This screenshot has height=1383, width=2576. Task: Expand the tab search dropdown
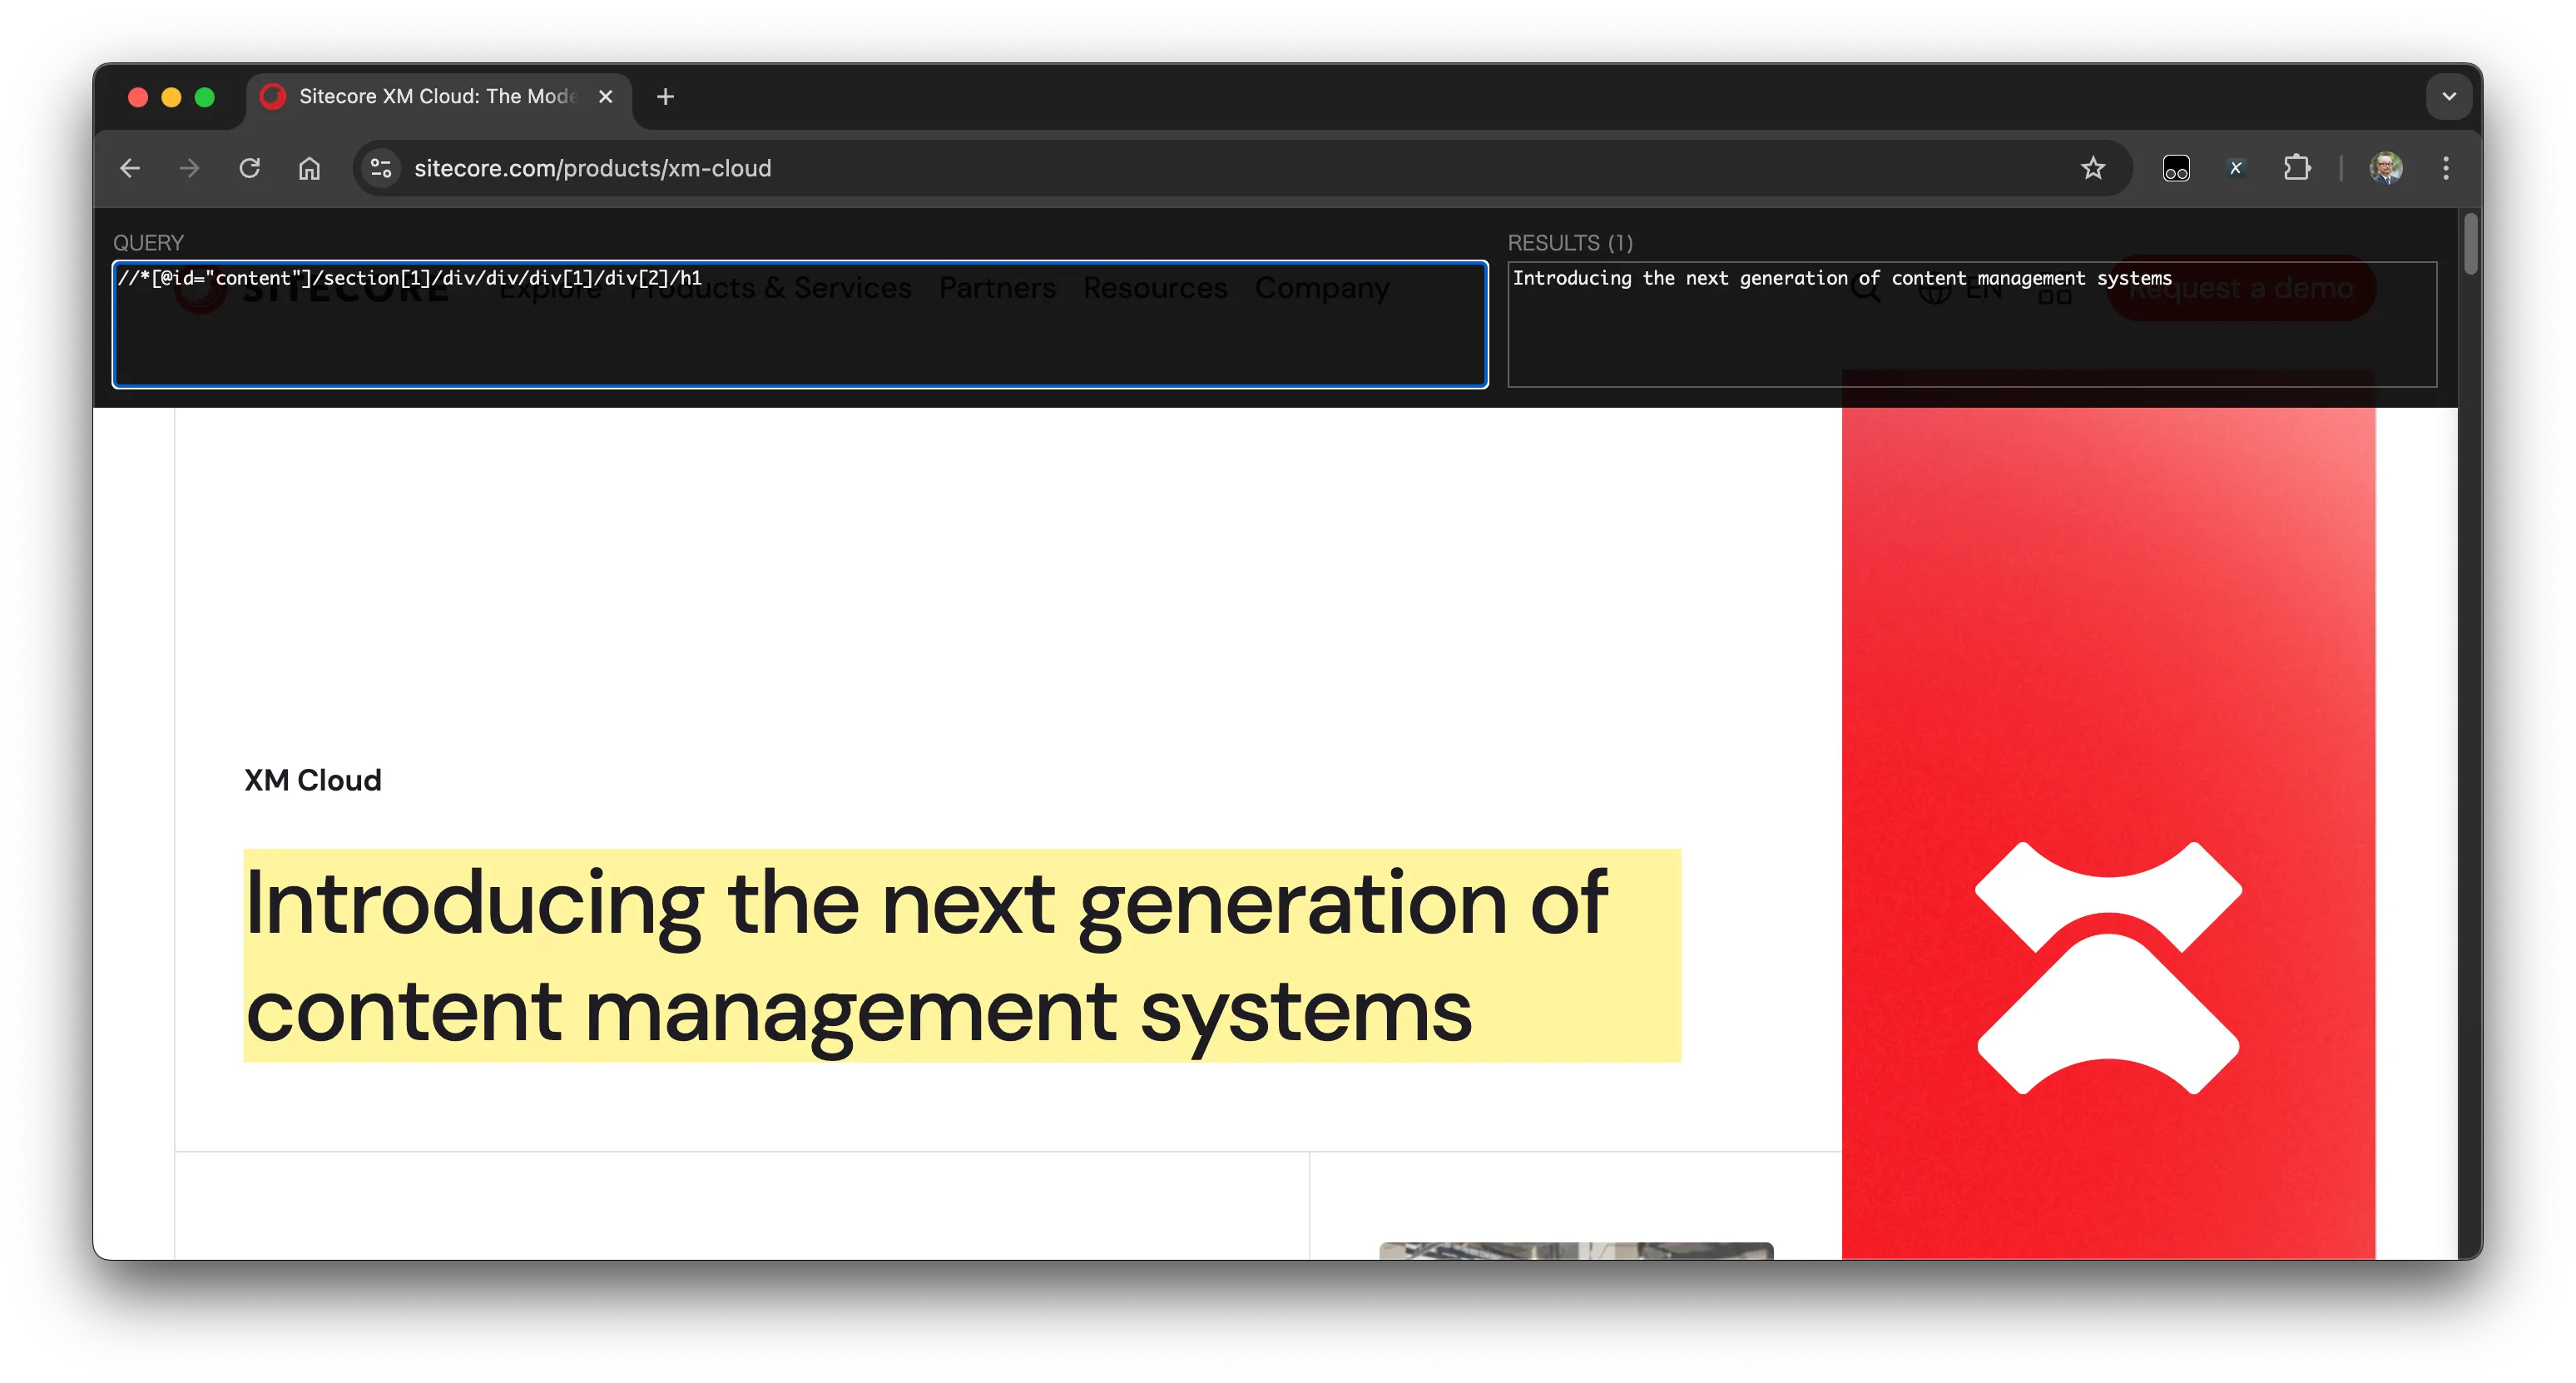(2449, 97)
